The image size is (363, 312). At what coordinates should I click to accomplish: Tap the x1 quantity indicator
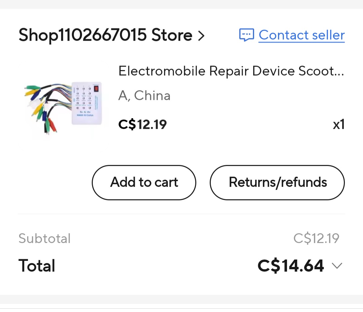tap(338, 125)
